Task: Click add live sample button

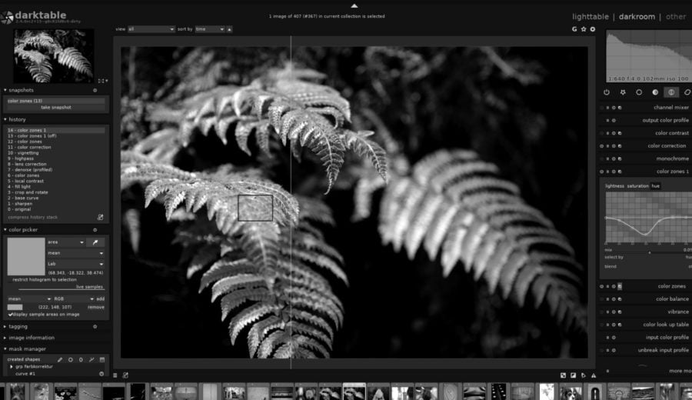Action: [x=100, y=299]
